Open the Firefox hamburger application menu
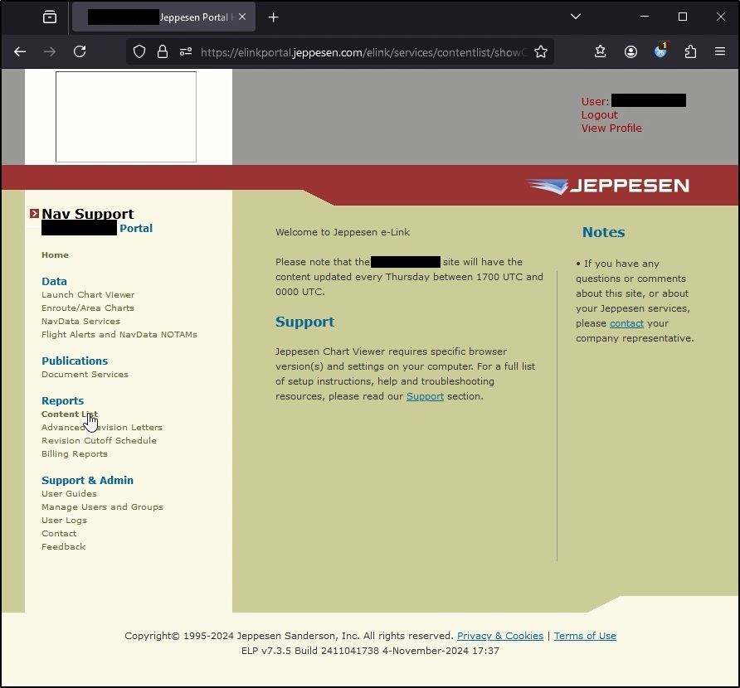 [720, 51]
